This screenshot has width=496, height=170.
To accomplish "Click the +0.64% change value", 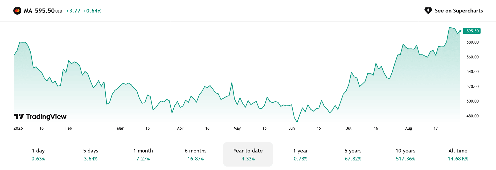I will click(x=92, y=11).
